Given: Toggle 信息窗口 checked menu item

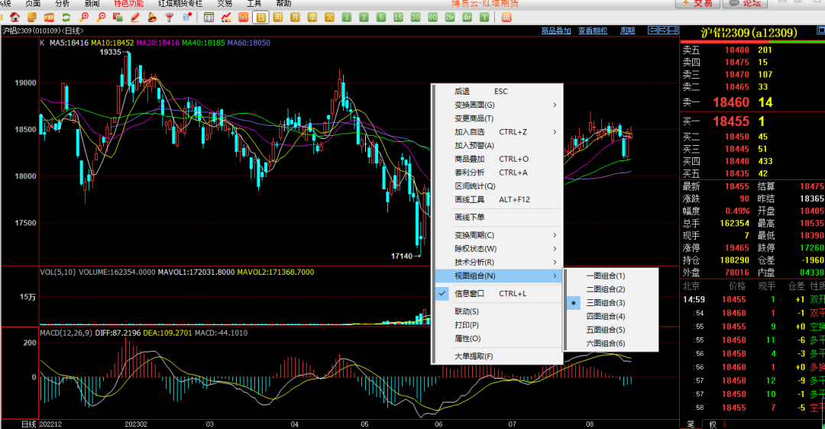Looking at the screenshot, I should [497, 293].
